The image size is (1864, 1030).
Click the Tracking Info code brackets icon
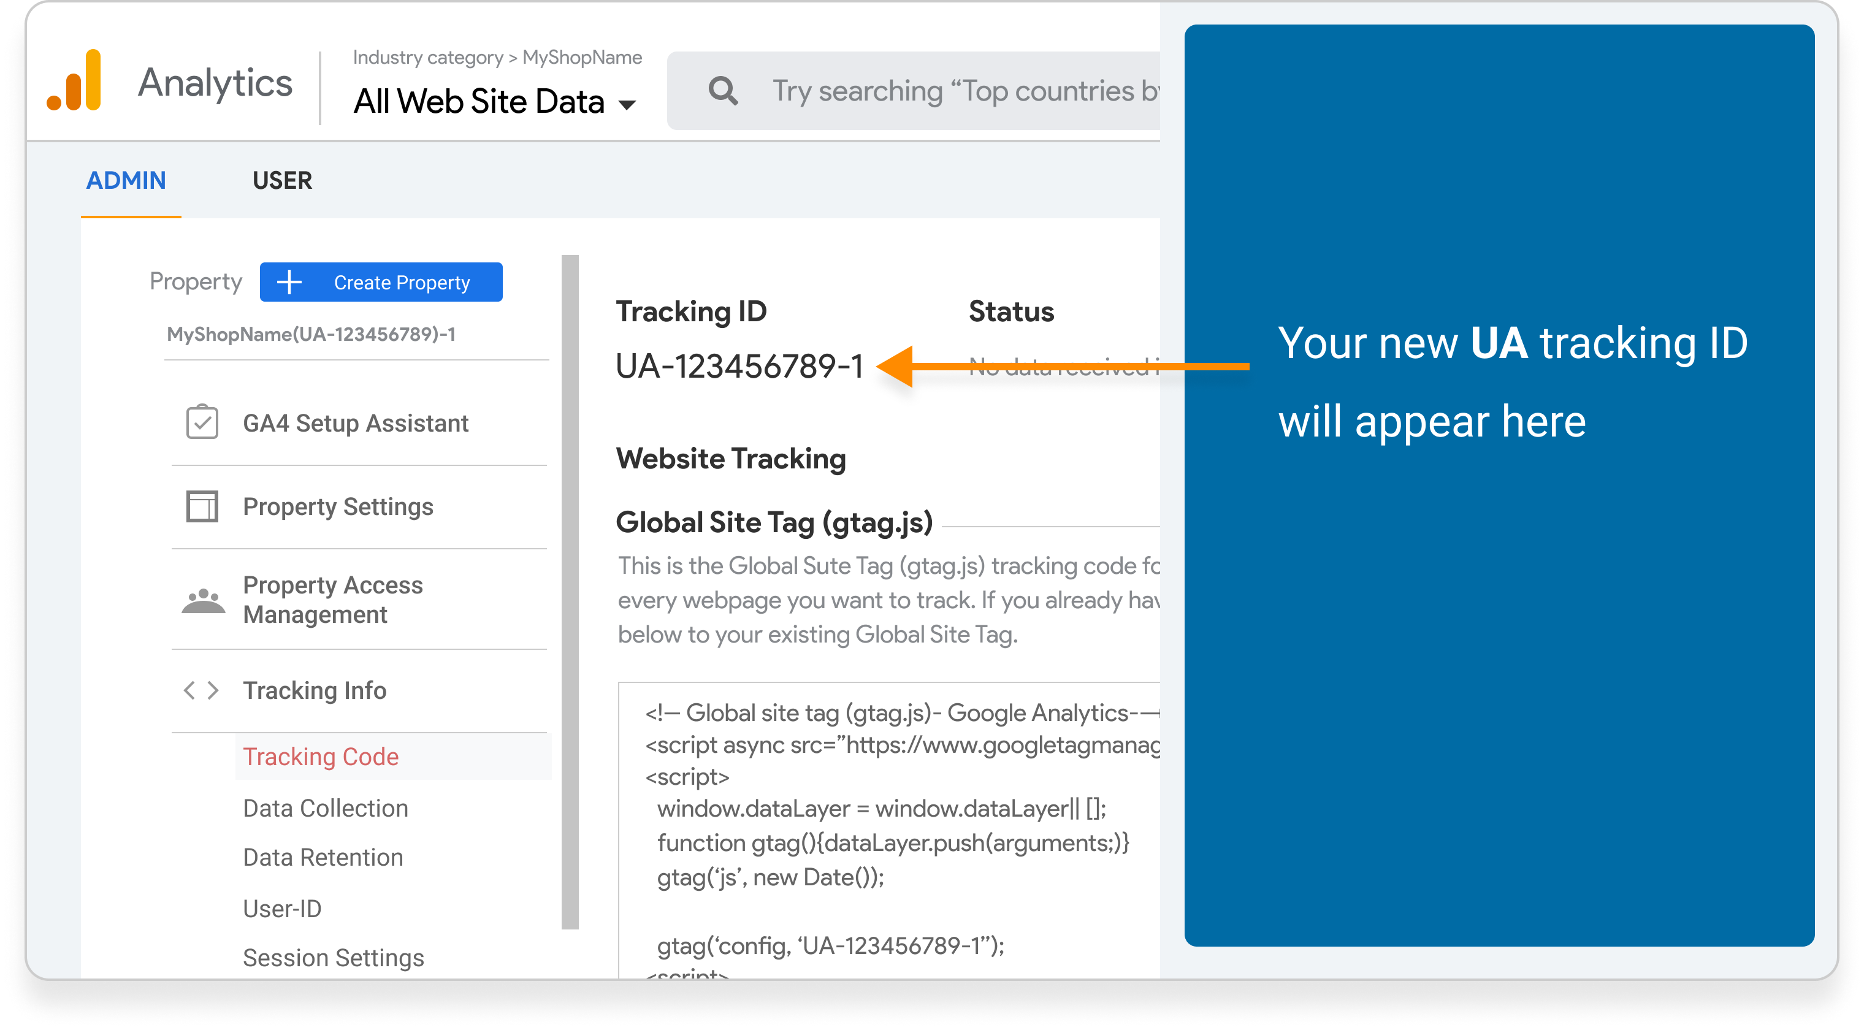(x=201, y=690)
